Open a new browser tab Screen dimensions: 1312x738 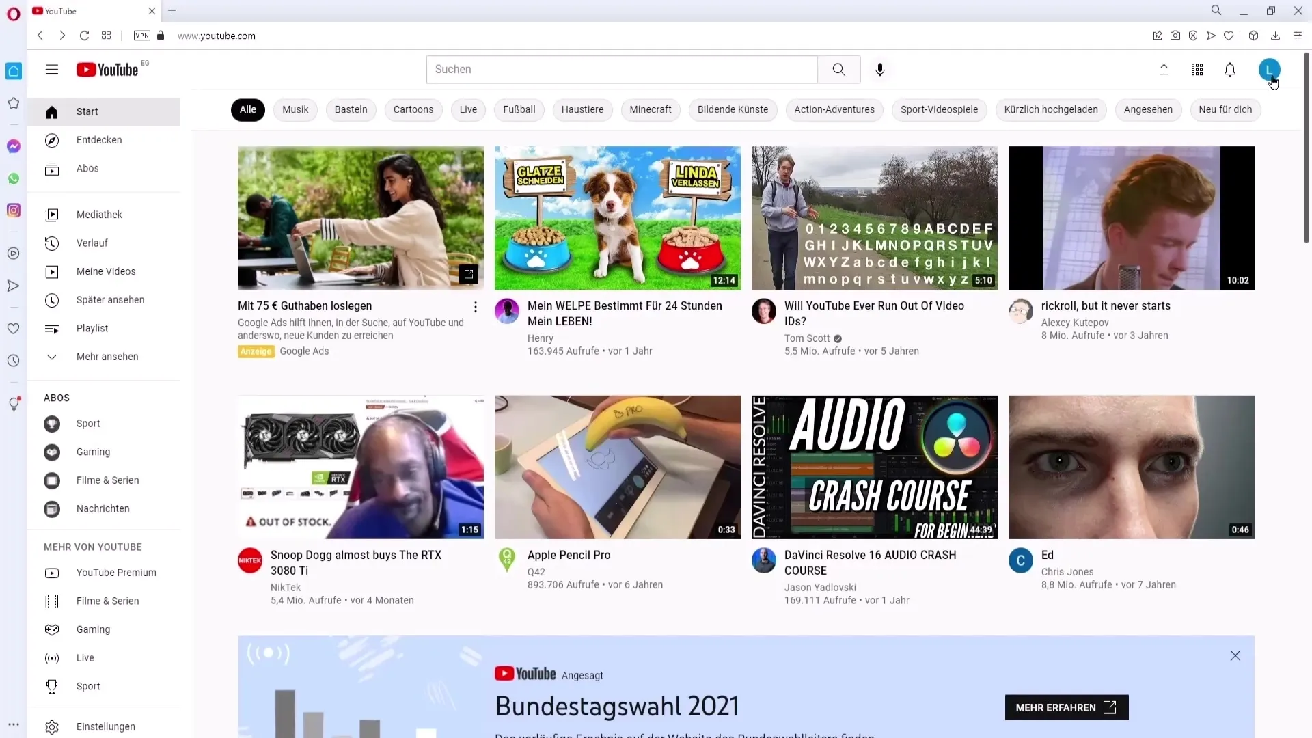click(x=172, y=11)
